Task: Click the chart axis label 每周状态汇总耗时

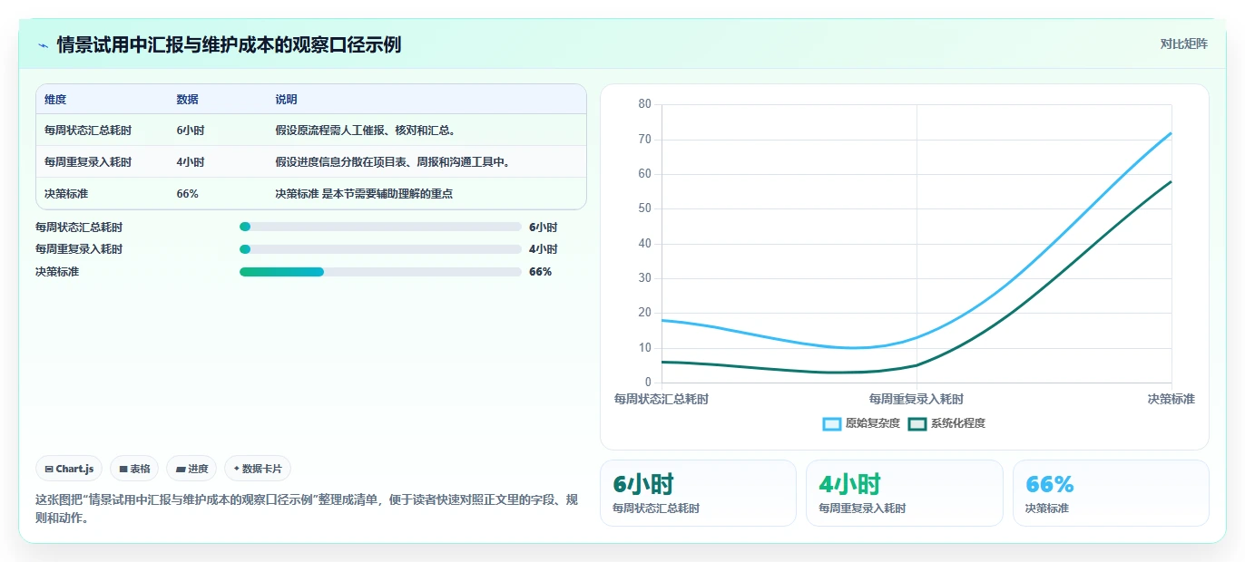Action: click(662, 399)
